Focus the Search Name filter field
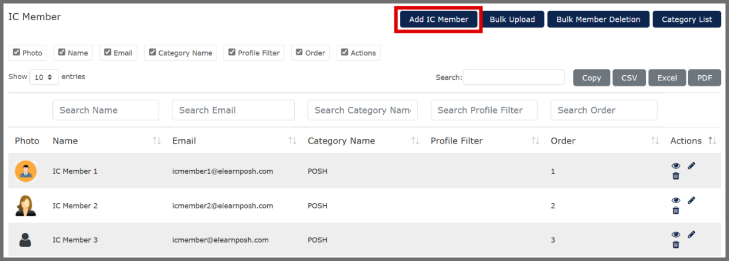The image size is (729, 261). coord(106,110)
